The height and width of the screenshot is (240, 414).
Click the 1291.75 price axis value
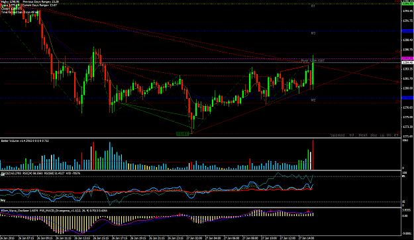click(x=407, y=21)
